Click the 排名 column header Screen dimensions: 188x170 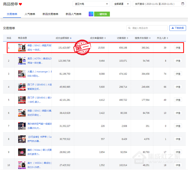click(x=9, y=38)
